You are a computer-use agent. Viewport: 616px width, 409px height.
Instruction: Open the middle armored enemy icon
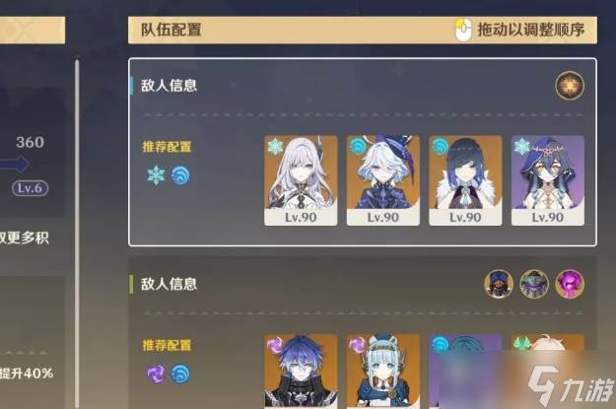[534, 284]
